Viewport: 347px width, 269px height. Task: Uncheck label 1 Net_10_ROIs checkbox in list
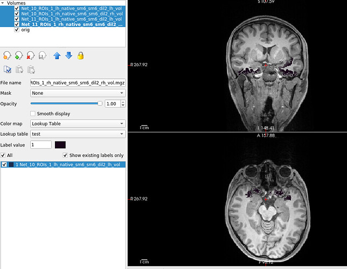click(x=4, y=165)
